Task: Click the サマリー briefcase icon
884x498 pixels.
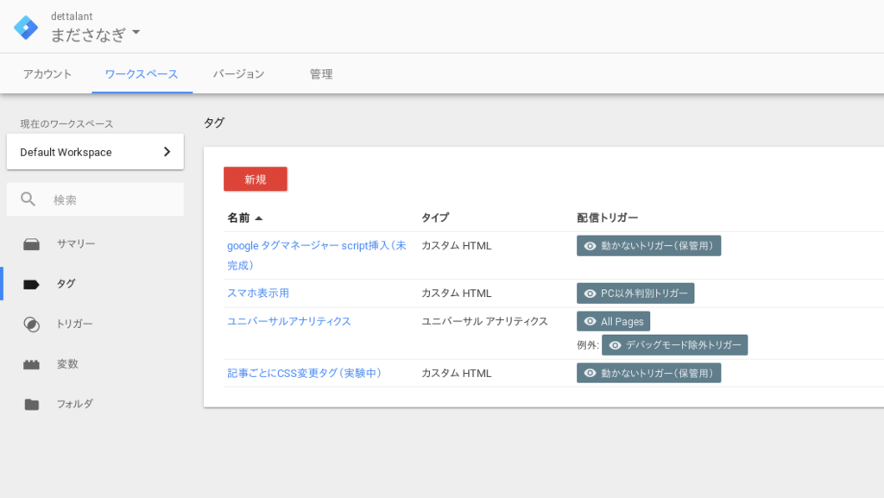Action: click(x=32, y=244)
